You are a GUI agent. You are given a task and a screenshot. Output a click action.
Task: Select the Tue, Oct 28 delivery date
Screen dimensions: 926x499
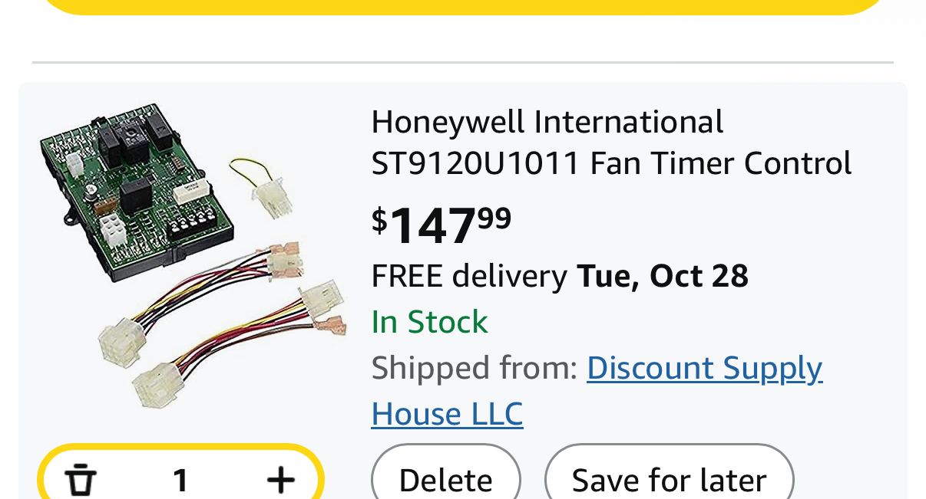(662, 276)
